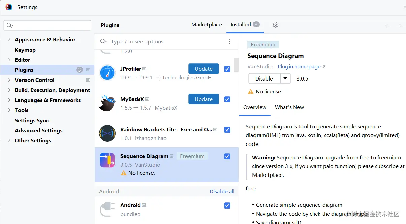Image resolution: width=406 pixels, height=224 pixels.
Task: Click the project-level icon next to Version Control
Action: pos(88,80)
